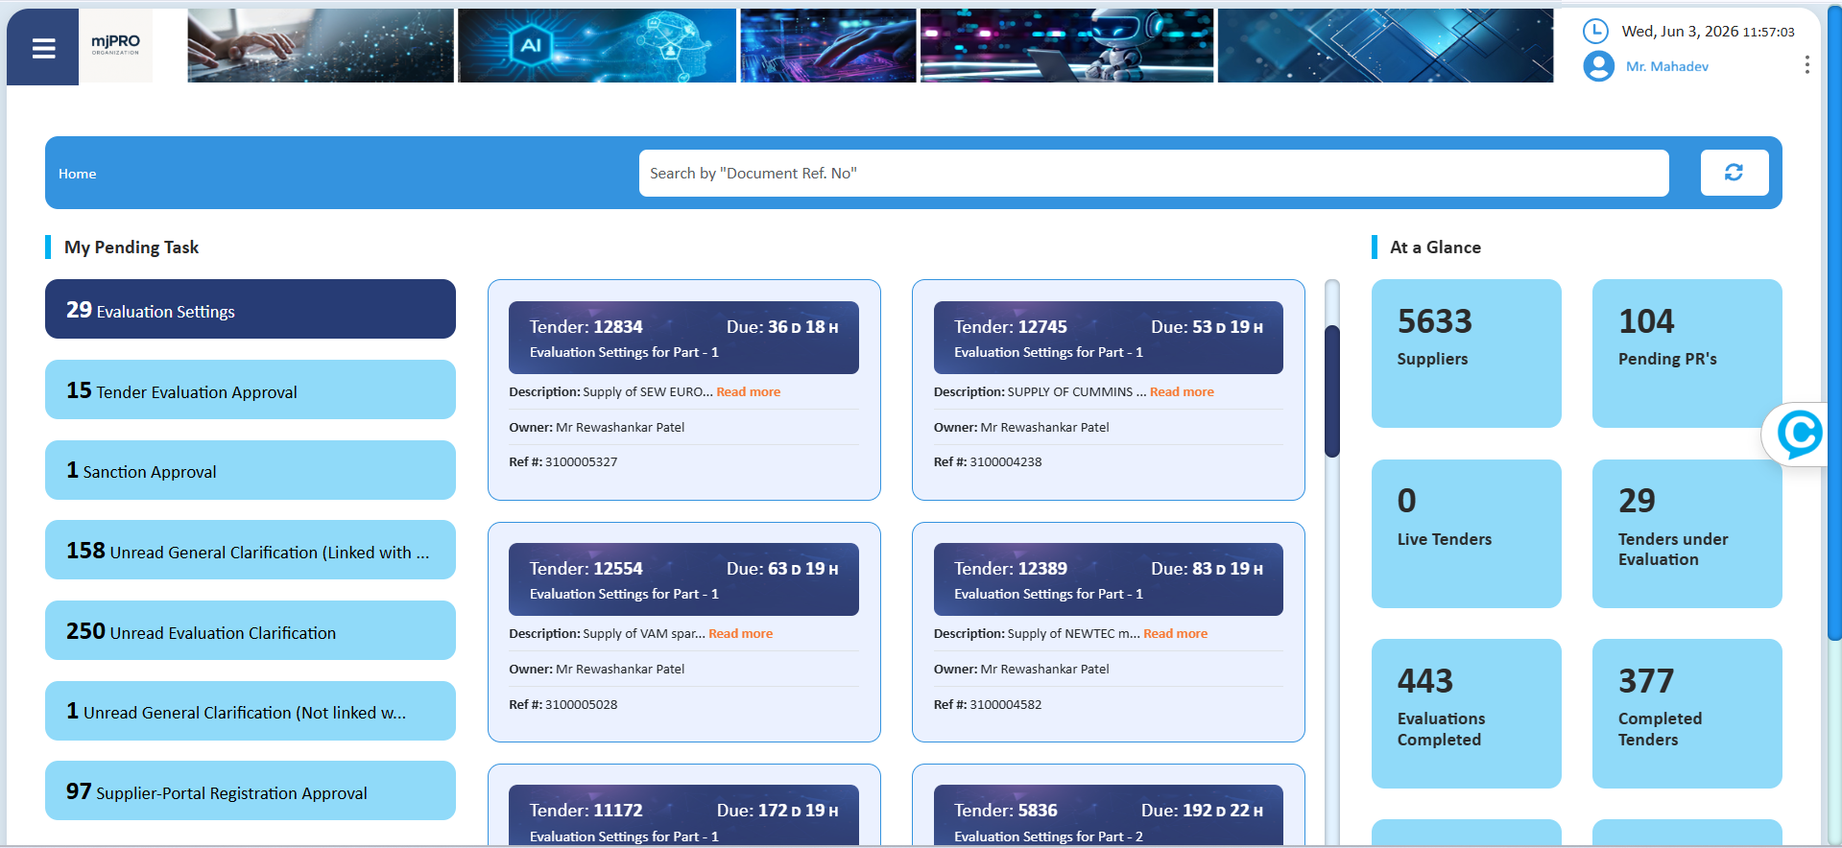Expand Read more on Tender 12834

pos(748,391)
